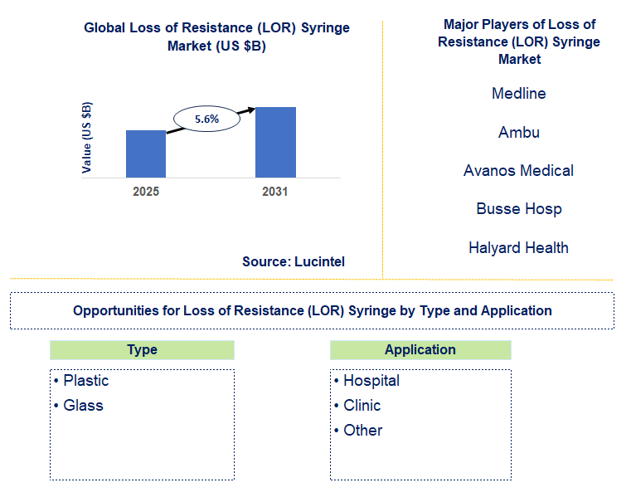Click the 2025 blue bar in the chart

[146, 153]
